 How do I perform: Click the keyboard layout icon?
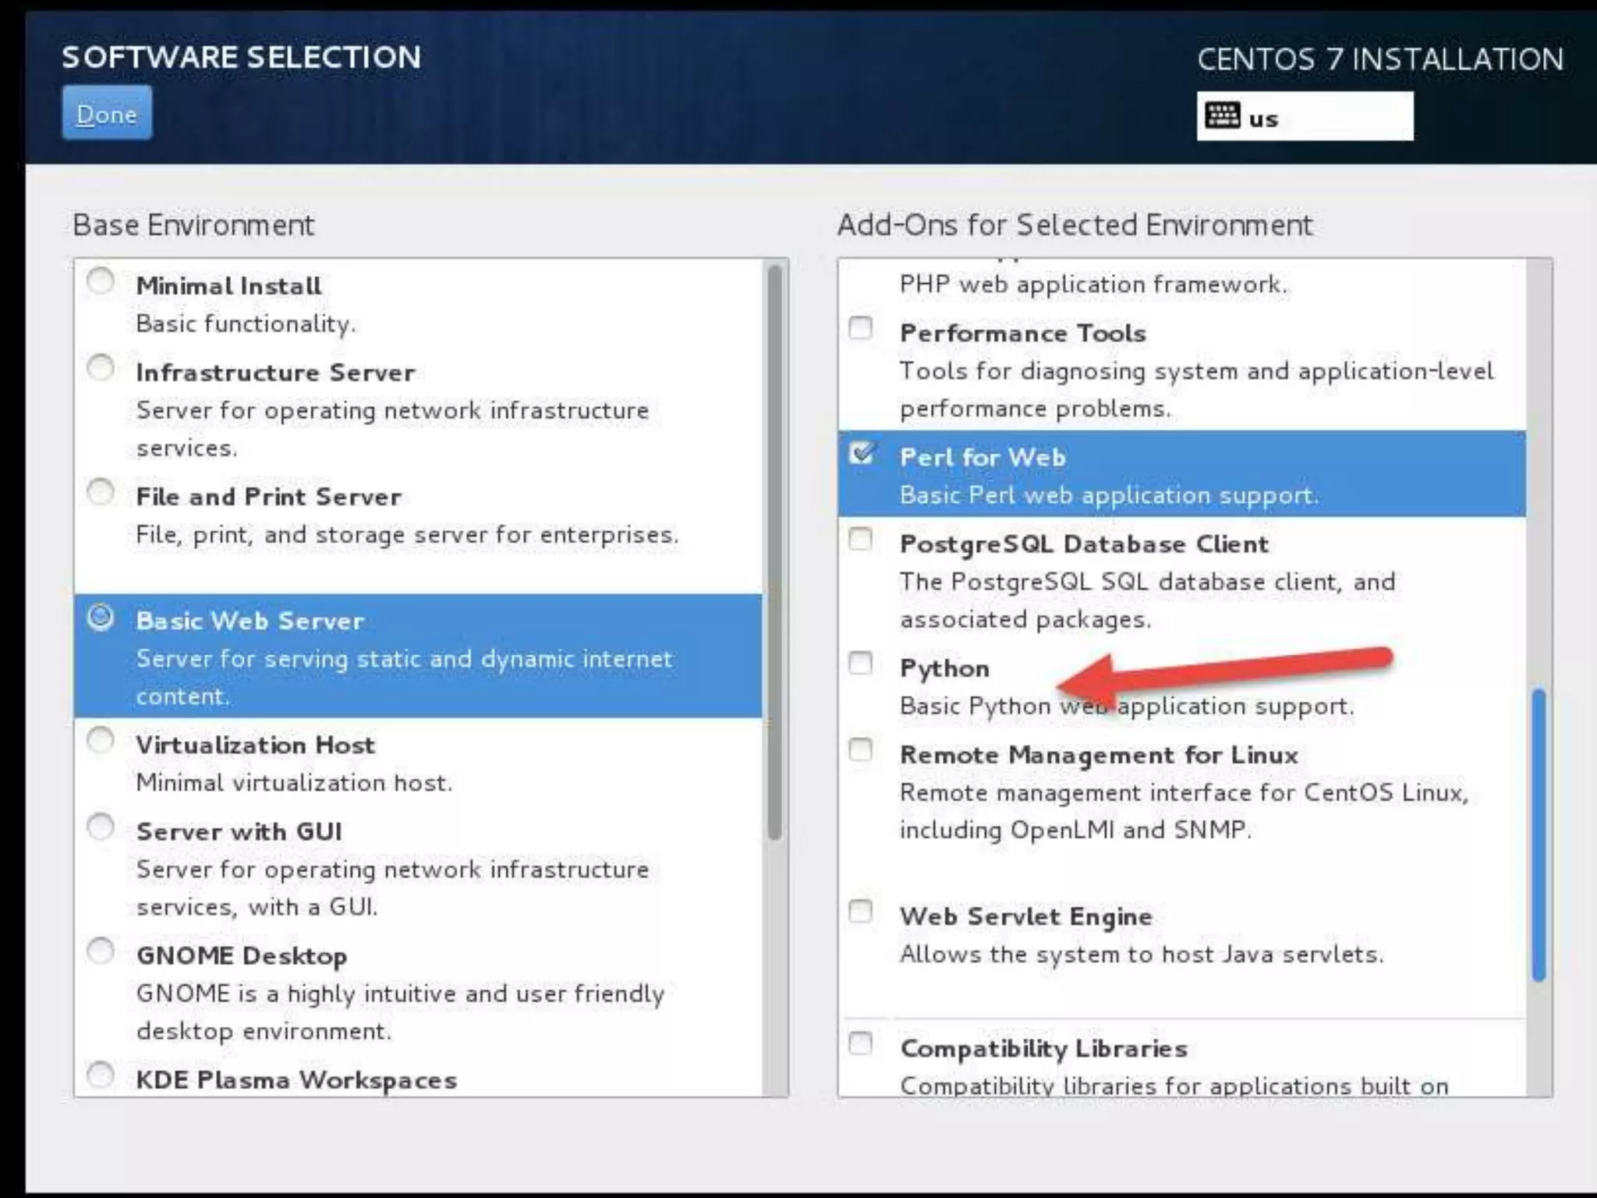1221,116
